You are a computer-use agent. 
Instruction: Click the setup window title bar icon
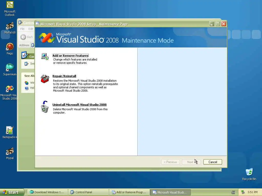point(37,24)
